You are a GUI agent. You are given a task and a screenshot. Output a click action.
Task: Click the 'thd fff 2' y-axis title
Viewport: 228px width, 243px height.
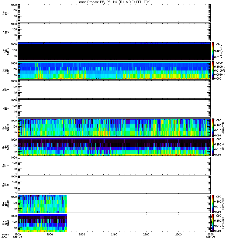(x=6, y=108)
